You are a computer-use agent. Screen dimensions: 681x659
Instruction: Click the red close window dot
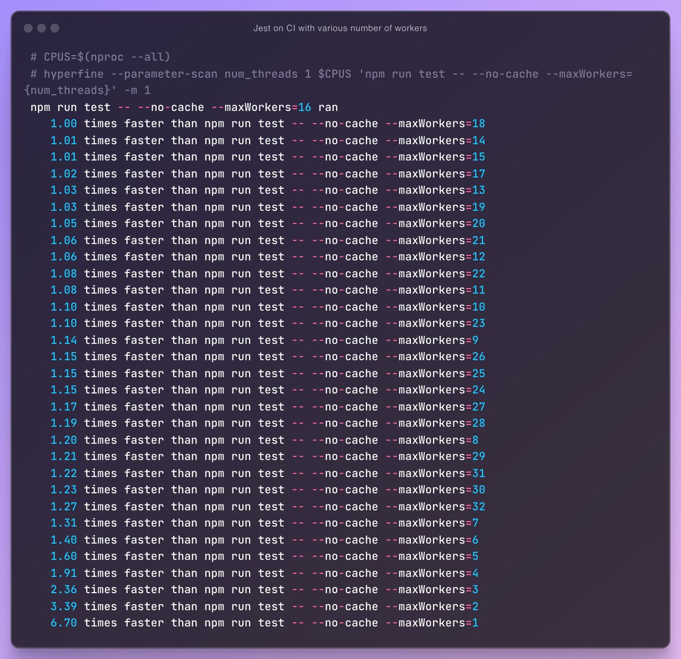pos(28,28)
